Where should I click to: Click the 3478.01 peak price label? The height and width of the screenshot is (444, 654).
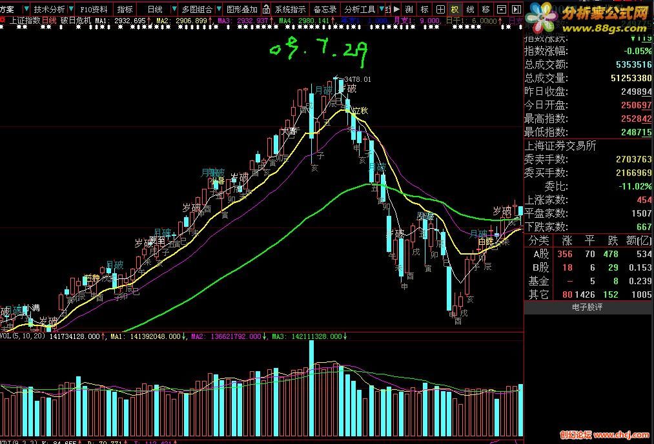[x=358, y=79]
